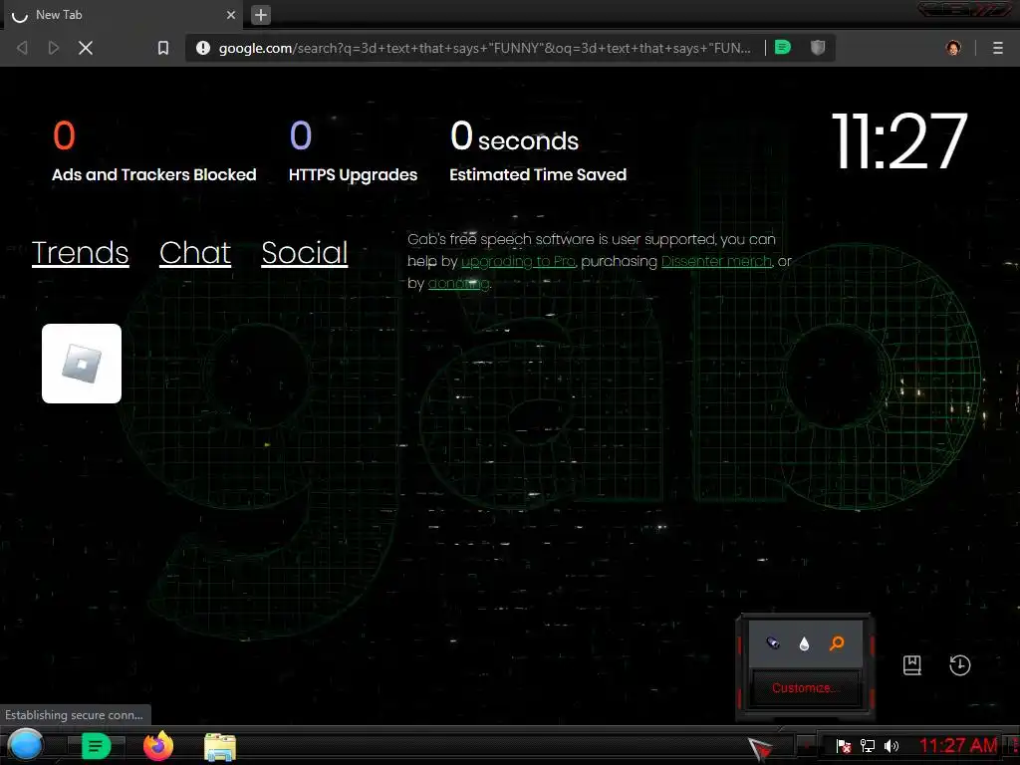Open File Explorer from the taskbar
The image size is (1020, 765).
[x=220, y=747]
